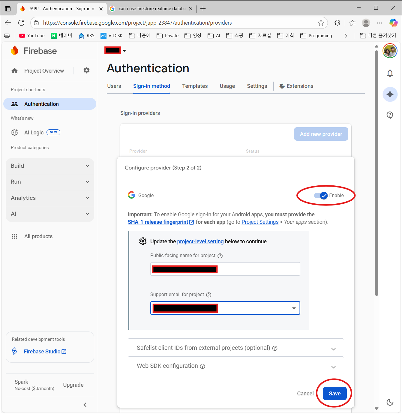The width and height of the screenshot is (402, 414).
Task: Open the Private bookmarks folder
Action: pos(168,36)
